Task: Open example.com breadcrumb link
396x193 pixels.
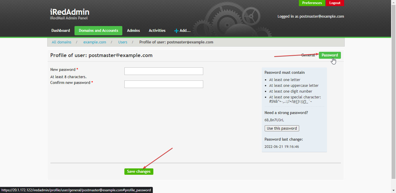Action: pyautogui.click(x=95, y=42)
